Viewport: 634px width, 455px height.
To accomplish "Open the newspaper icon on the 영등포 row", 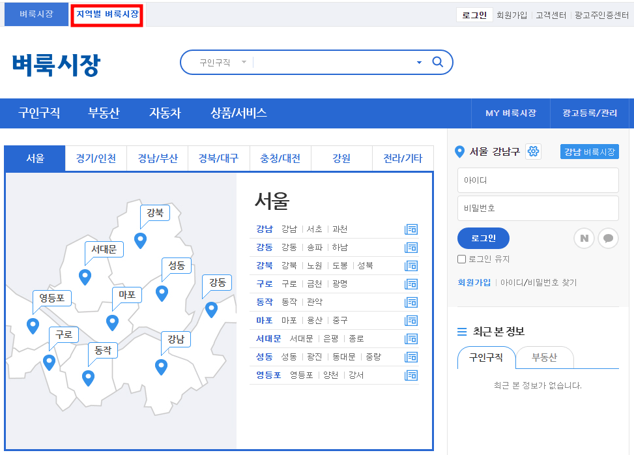I will click(411, 375).
